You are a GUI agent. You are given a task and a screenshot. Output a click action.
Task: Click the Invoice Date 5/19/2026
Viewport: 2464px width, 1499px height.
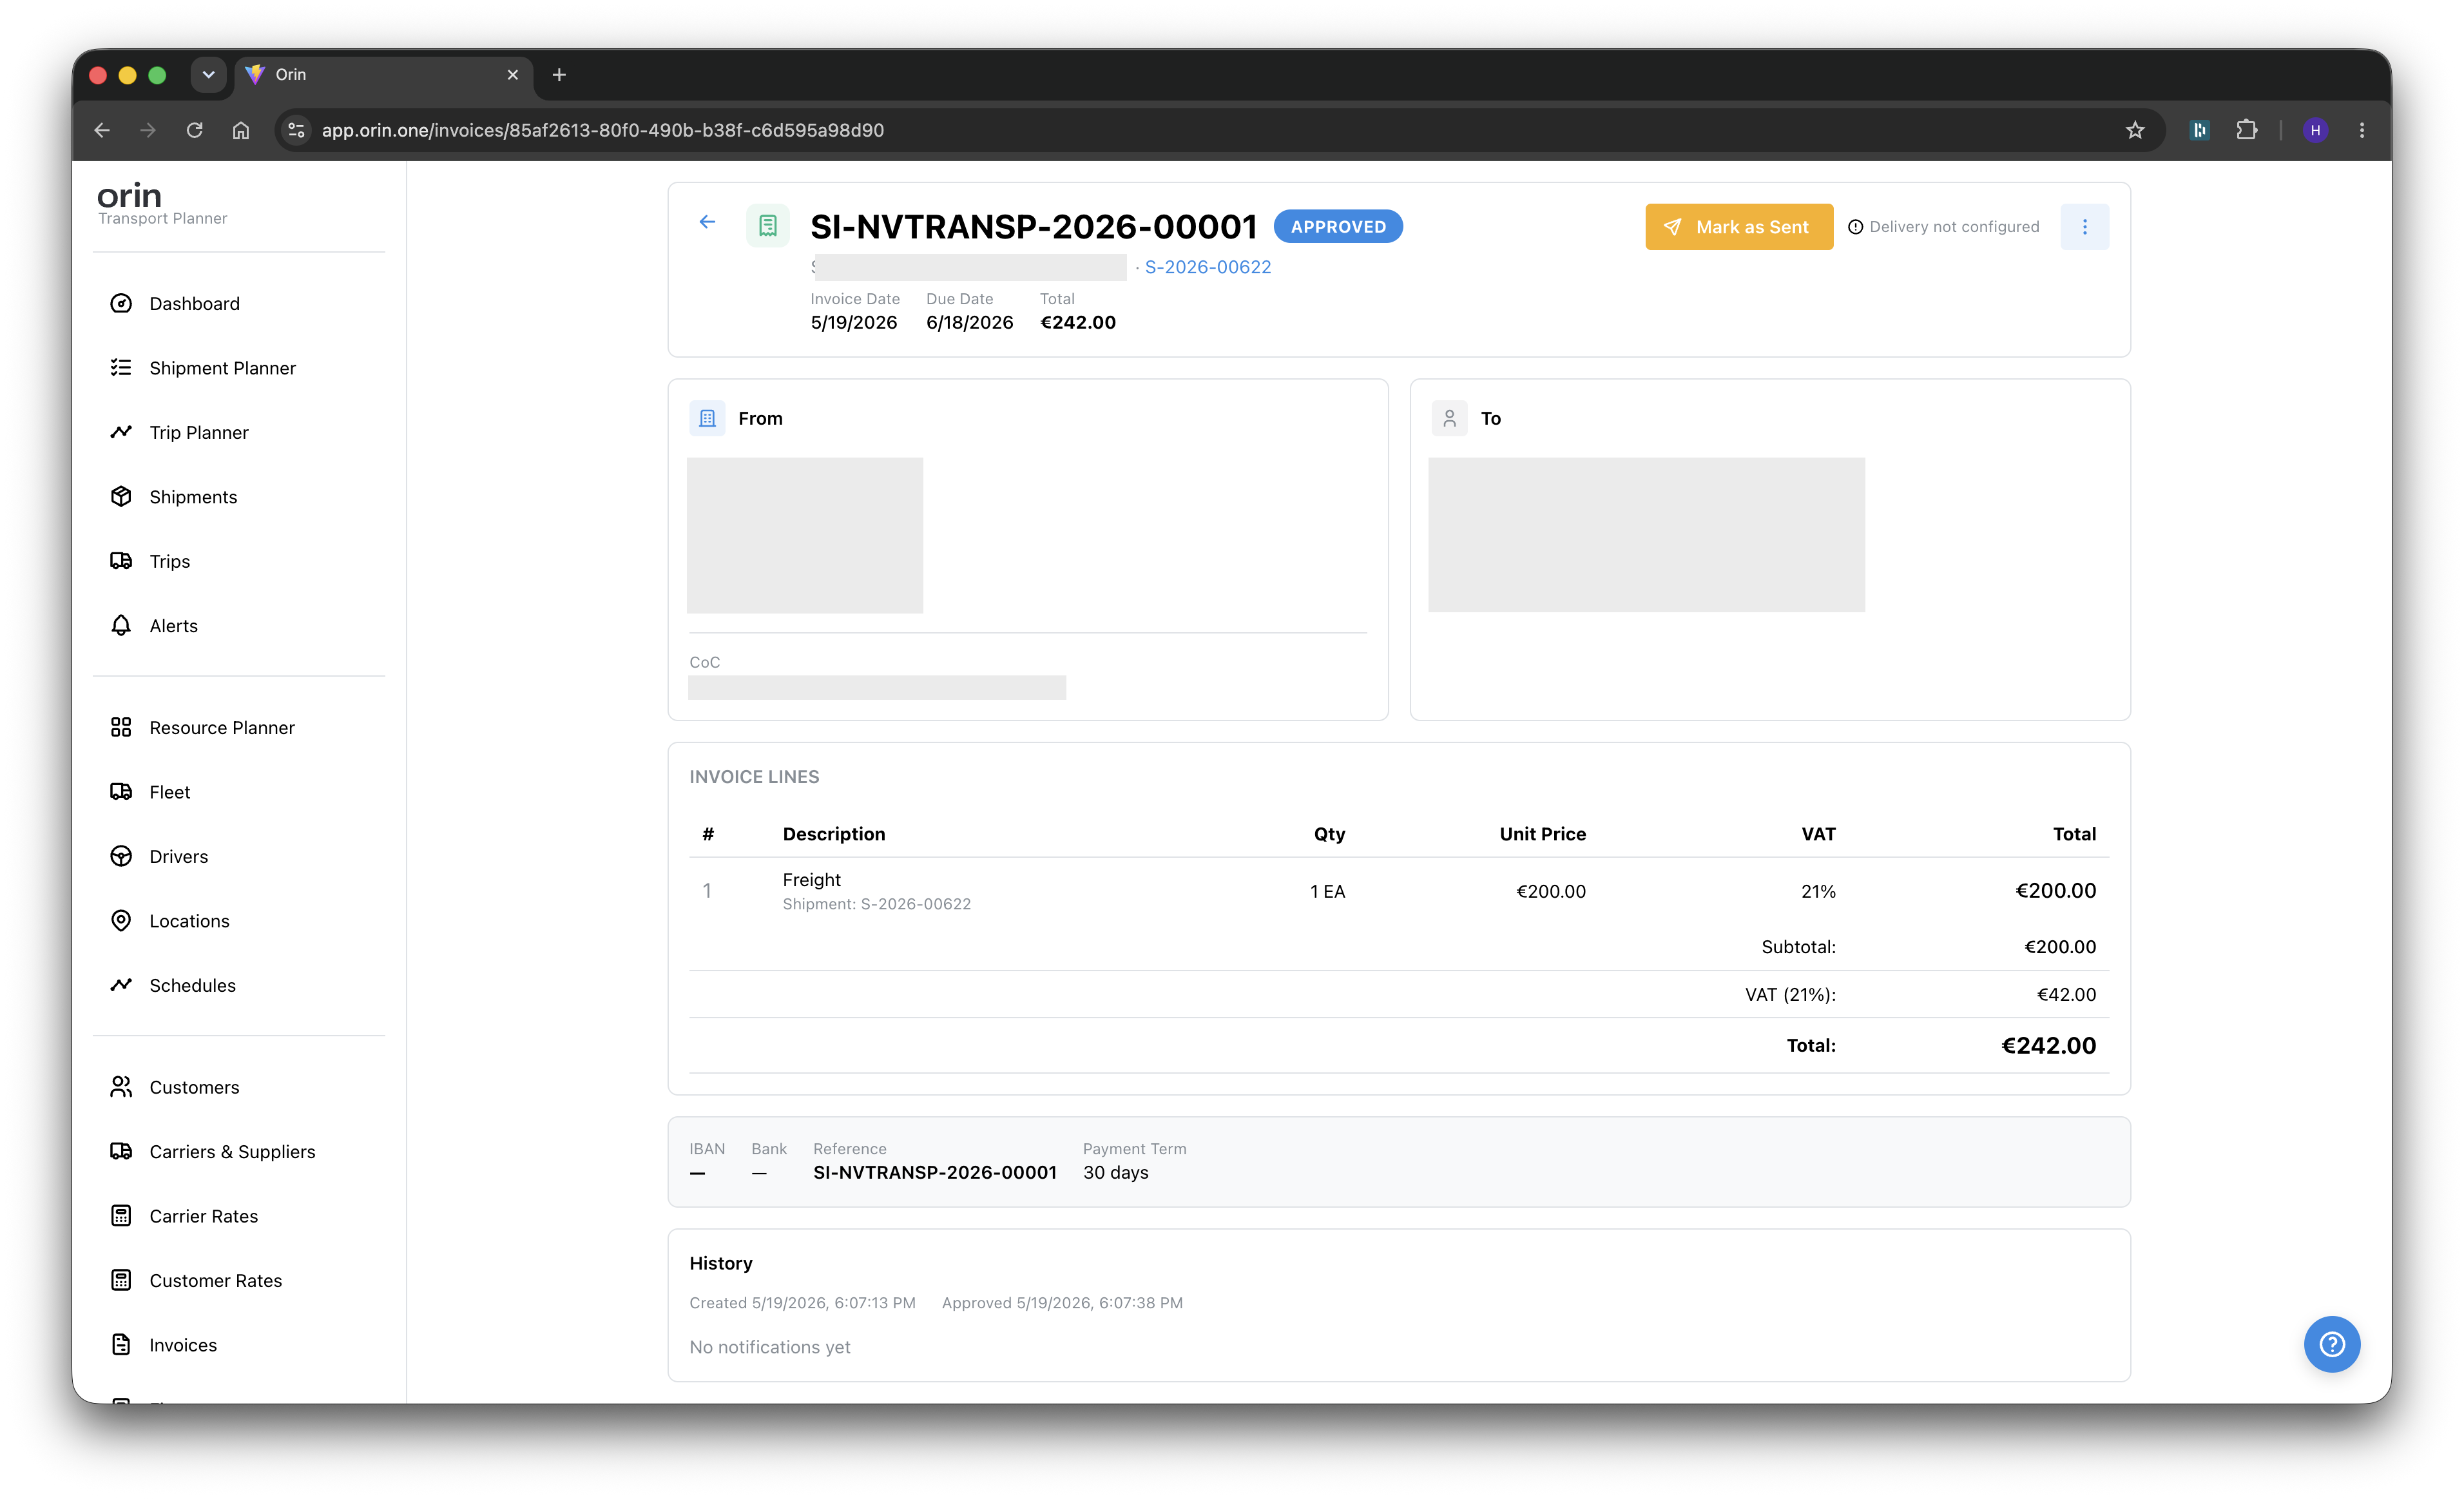point(854,322)
